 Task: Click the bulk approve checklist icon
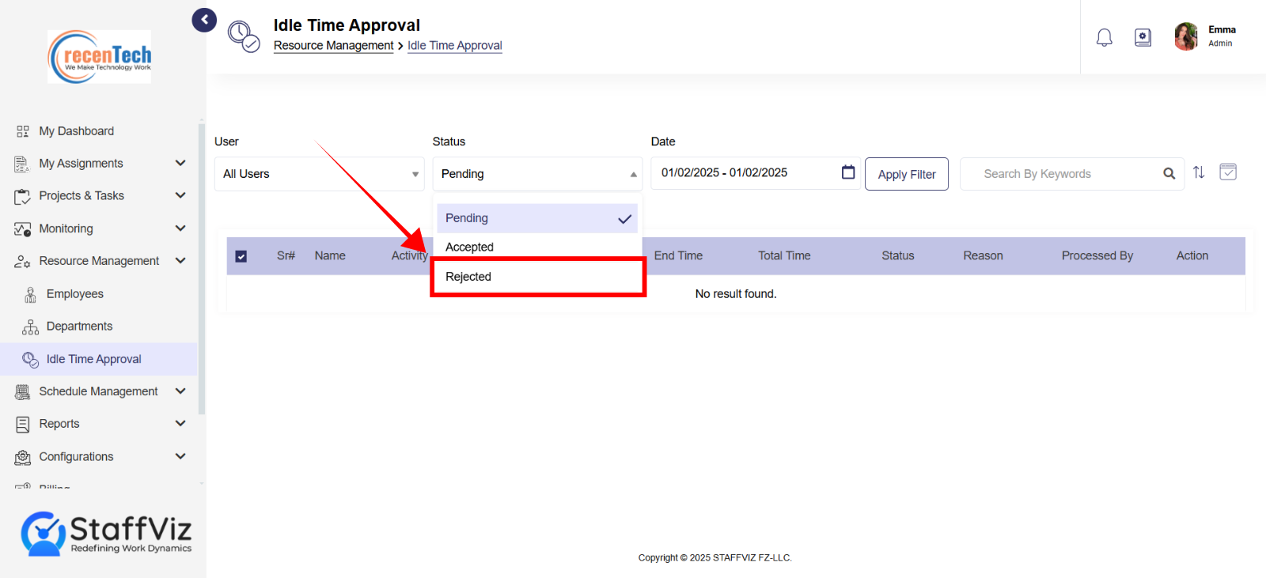[x=1228, y=172]
